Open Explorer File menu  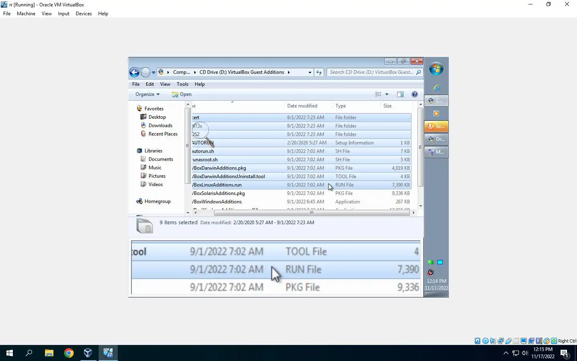coord(136,84)
